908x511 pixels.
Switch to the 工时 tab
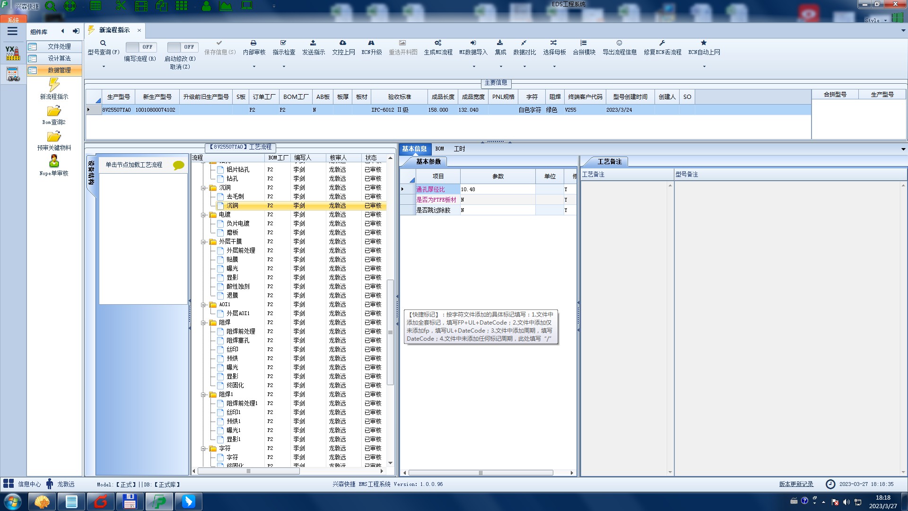click(459, 149)
